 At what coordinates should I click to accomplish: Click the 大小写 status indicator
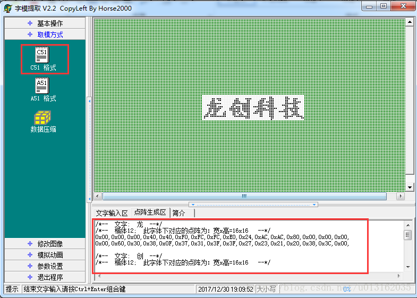coord(266,289)
